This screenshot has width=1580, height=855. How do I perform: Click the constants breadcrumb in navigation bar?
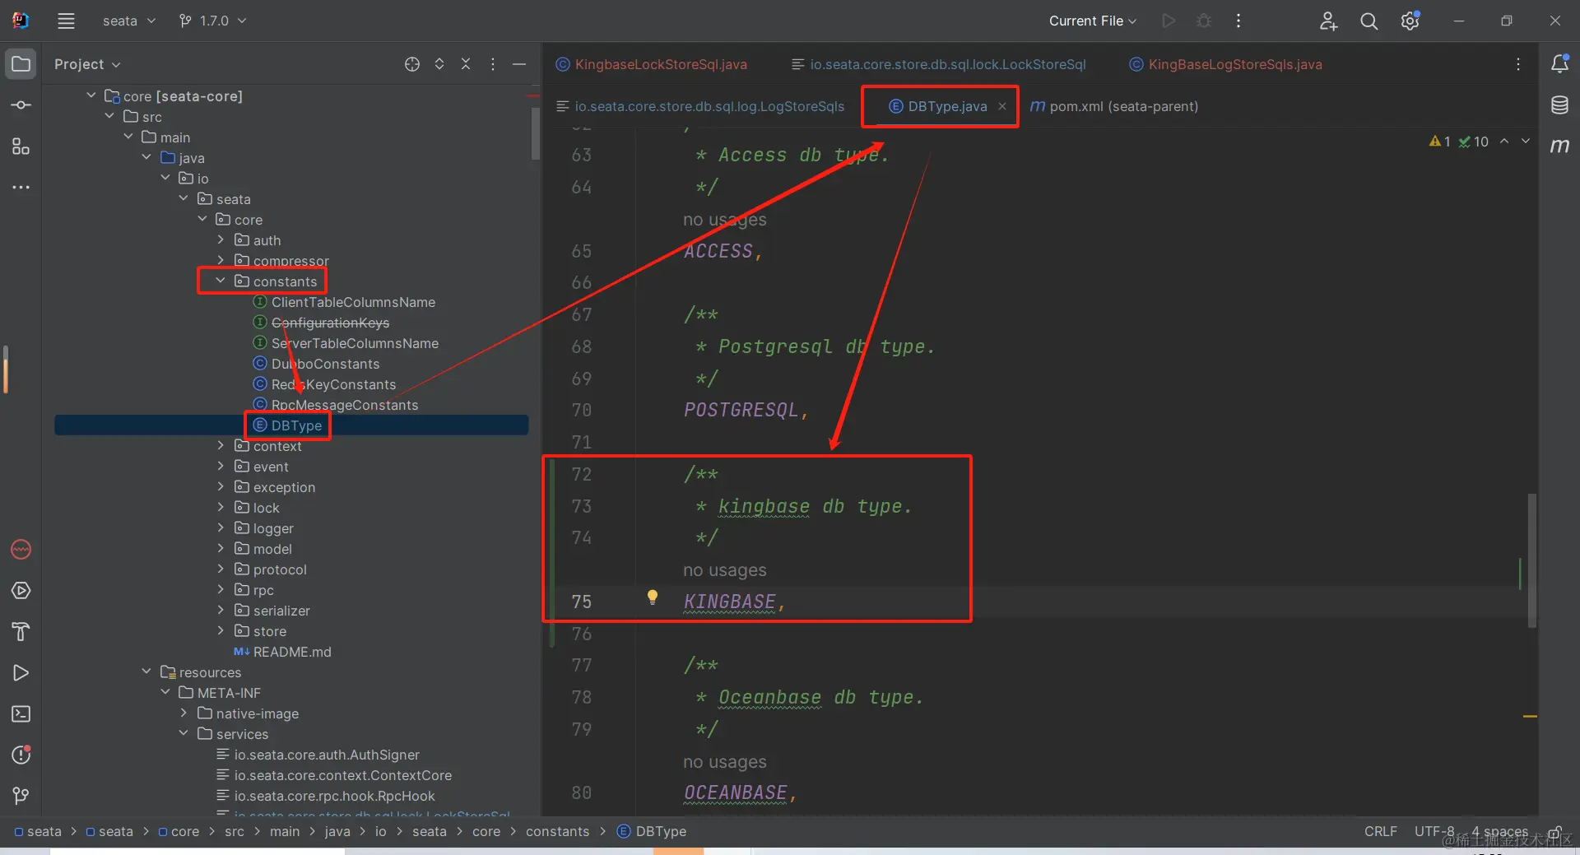pyautogui.click(x=558, y=831)
